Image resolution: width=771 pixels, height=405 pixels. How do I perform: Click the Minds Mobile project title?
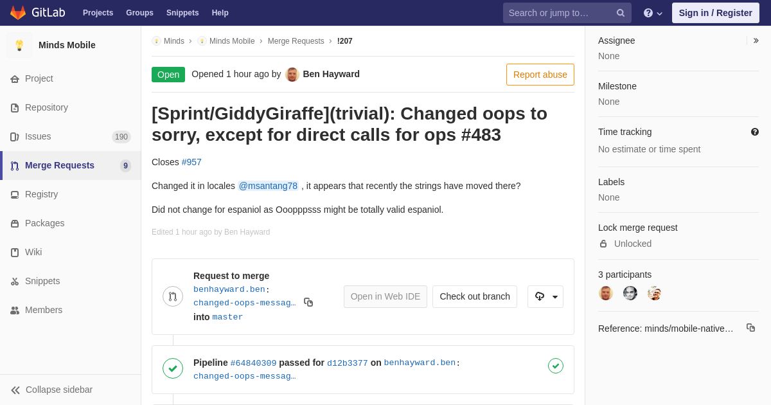point(67,45)
